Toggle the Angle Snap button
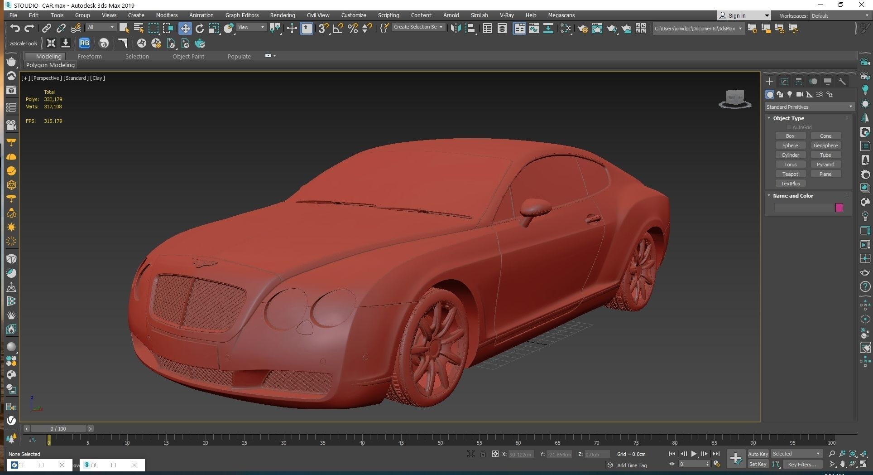The height and width of the screenshot is (475, 873). pos(338,29)
